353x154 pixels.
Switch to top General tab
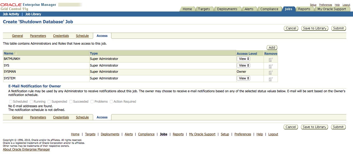[x=17, y=36]
